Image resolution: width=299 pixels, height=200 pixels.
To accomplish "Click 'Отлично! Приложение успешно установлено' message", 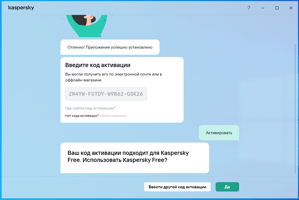I will [110, 47].
